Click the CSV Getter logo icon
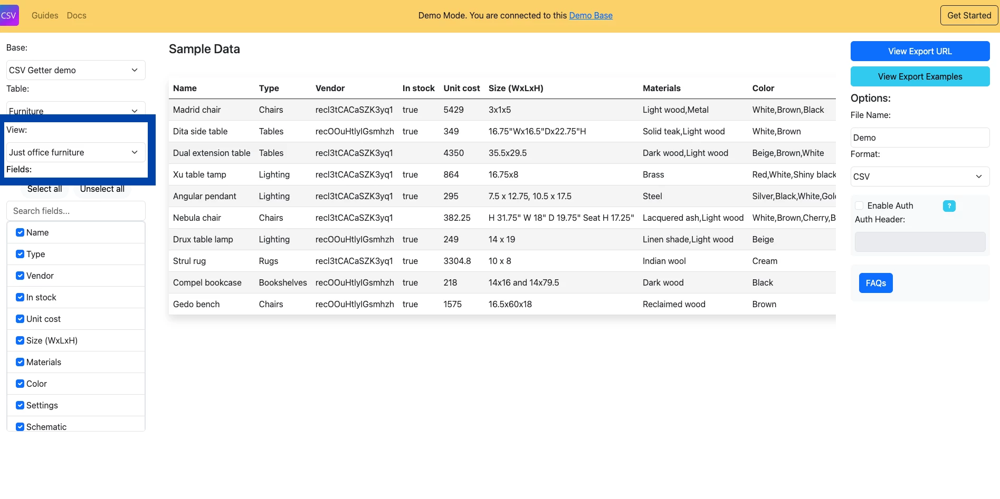 [x=9, y=15]
